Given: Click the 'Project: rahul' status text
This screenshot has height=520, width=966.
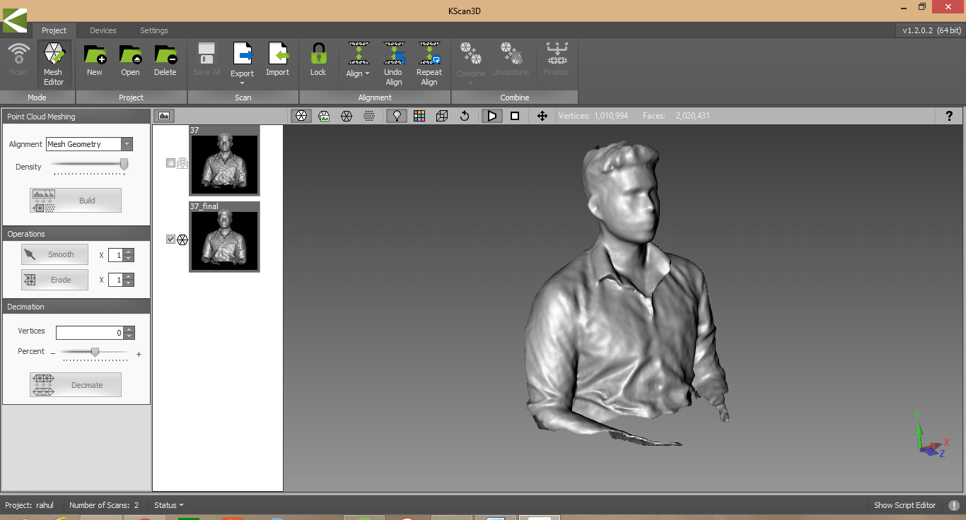Looking at the screenshot, I should click(30, 505).
